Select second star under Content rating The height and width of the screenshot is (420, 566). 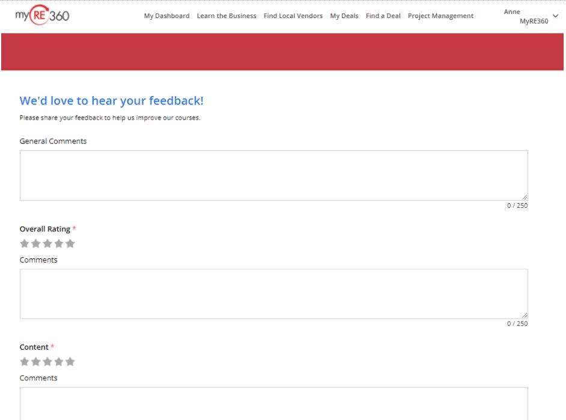point(36,362)
